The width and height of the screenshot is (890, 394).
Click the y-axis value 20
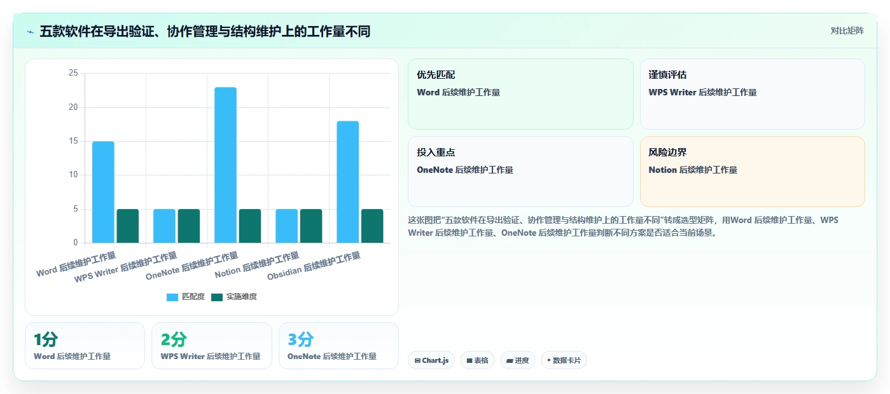click(x=73, y=107)
